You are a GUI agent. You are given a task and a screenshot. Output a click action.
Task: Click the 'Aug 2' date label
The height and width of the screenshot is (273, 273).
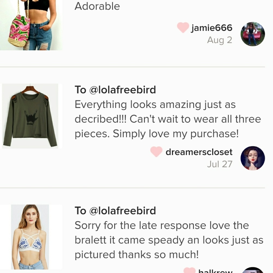click(x=219, y=40)
